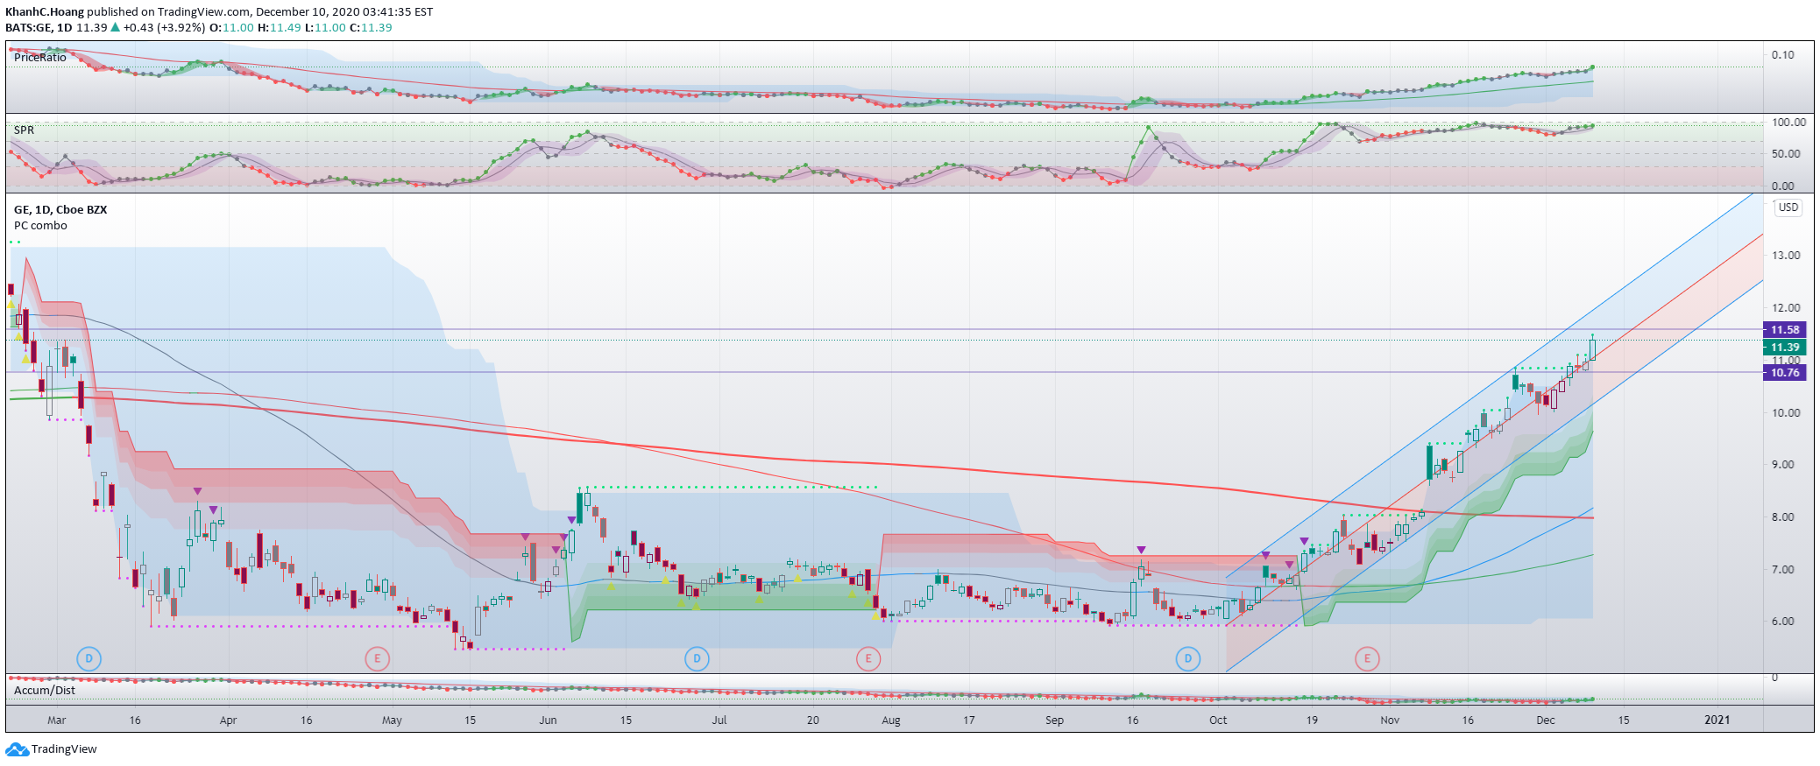Click the late-October earnings 'E' marker
Screen dimensions: 1820x766
(1367, 658)
